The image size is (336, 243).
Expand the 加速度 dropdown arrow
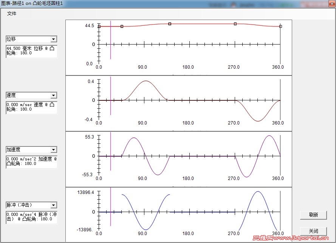point(54,150)
